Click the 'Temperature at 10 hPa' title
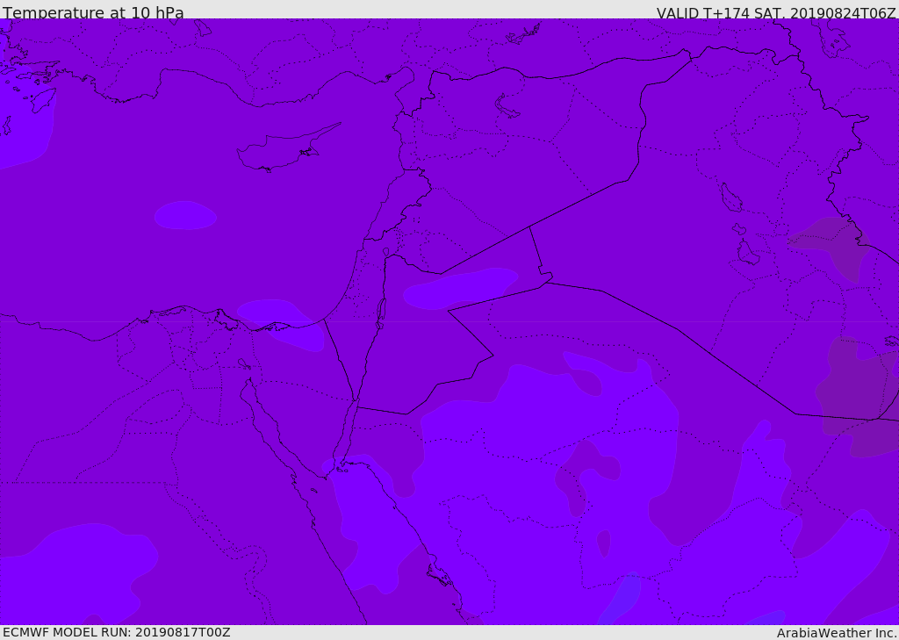Image resolution: width=899 pixels, height=640 pixels. (x=93, y=12)
